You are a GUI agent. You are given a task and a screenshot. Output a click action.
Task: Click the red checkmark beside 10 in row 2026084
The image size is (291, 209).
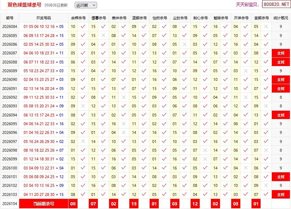click(83, 26)
